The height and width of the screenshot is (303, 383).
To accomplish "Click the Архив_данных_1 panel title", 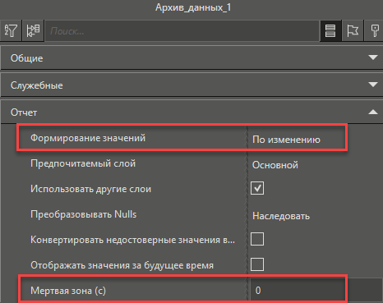I will point(193,7).
